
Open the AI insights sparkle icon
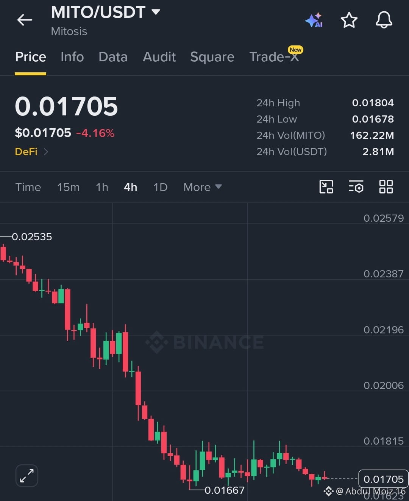314,20
